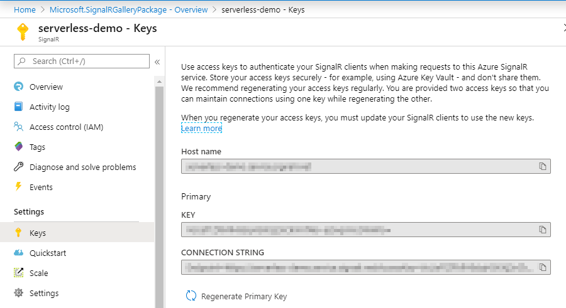The width and height of the screenshot is (566, 308).
Task: Select Keys in the Settings section
Action: click(x=77, y=233)
